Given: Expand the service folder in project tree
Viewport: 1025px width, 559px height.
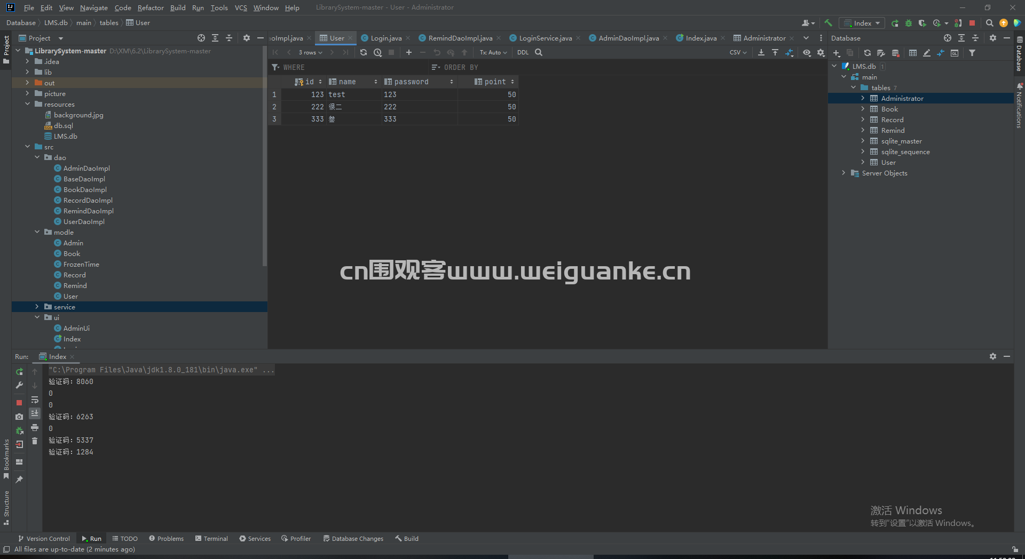Looking at the screenshot, I should [x=37, y=307].
